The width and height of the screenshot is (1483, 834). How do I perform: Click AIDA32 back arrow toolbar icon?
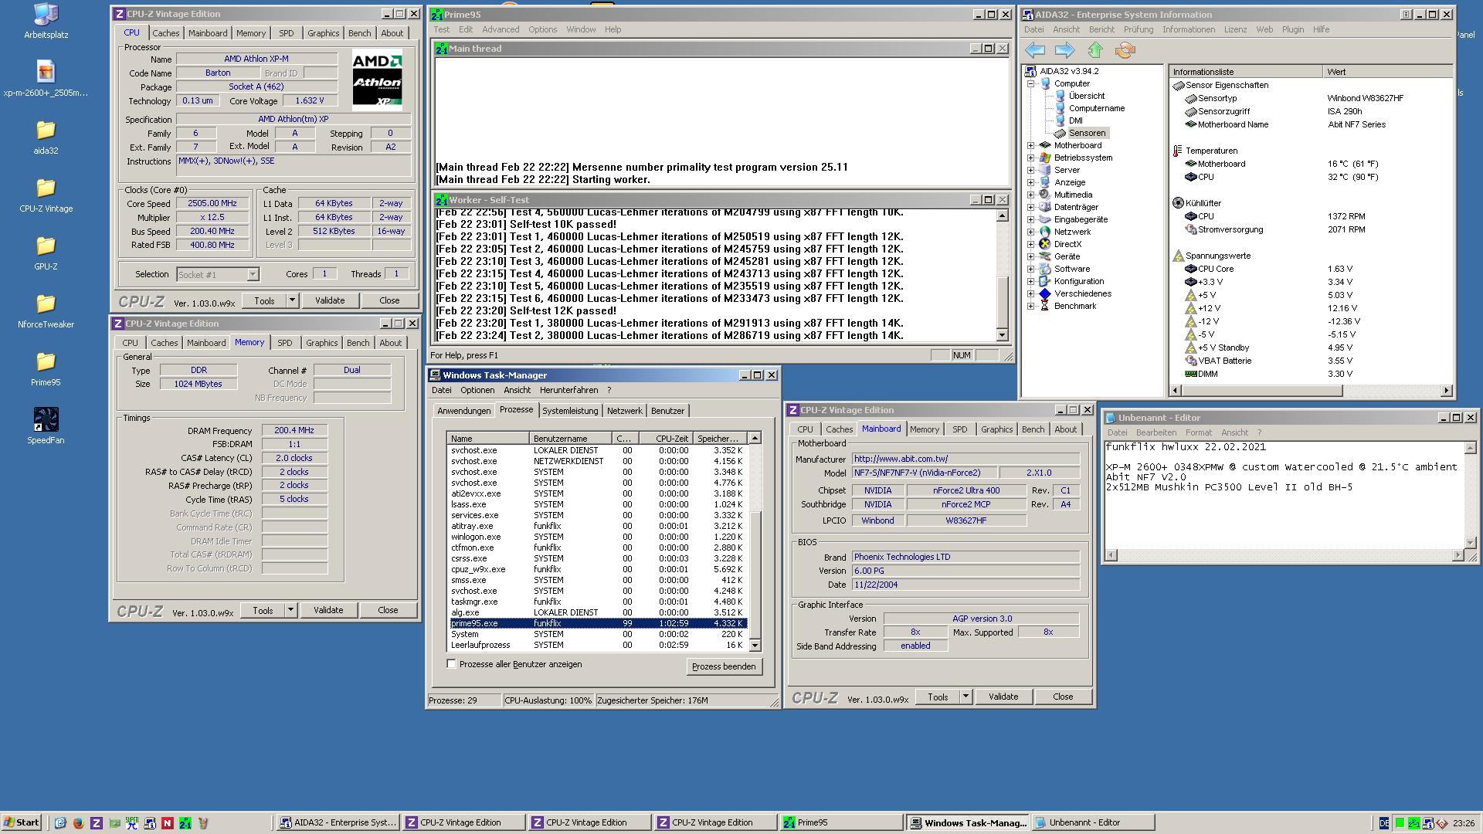1034,50
